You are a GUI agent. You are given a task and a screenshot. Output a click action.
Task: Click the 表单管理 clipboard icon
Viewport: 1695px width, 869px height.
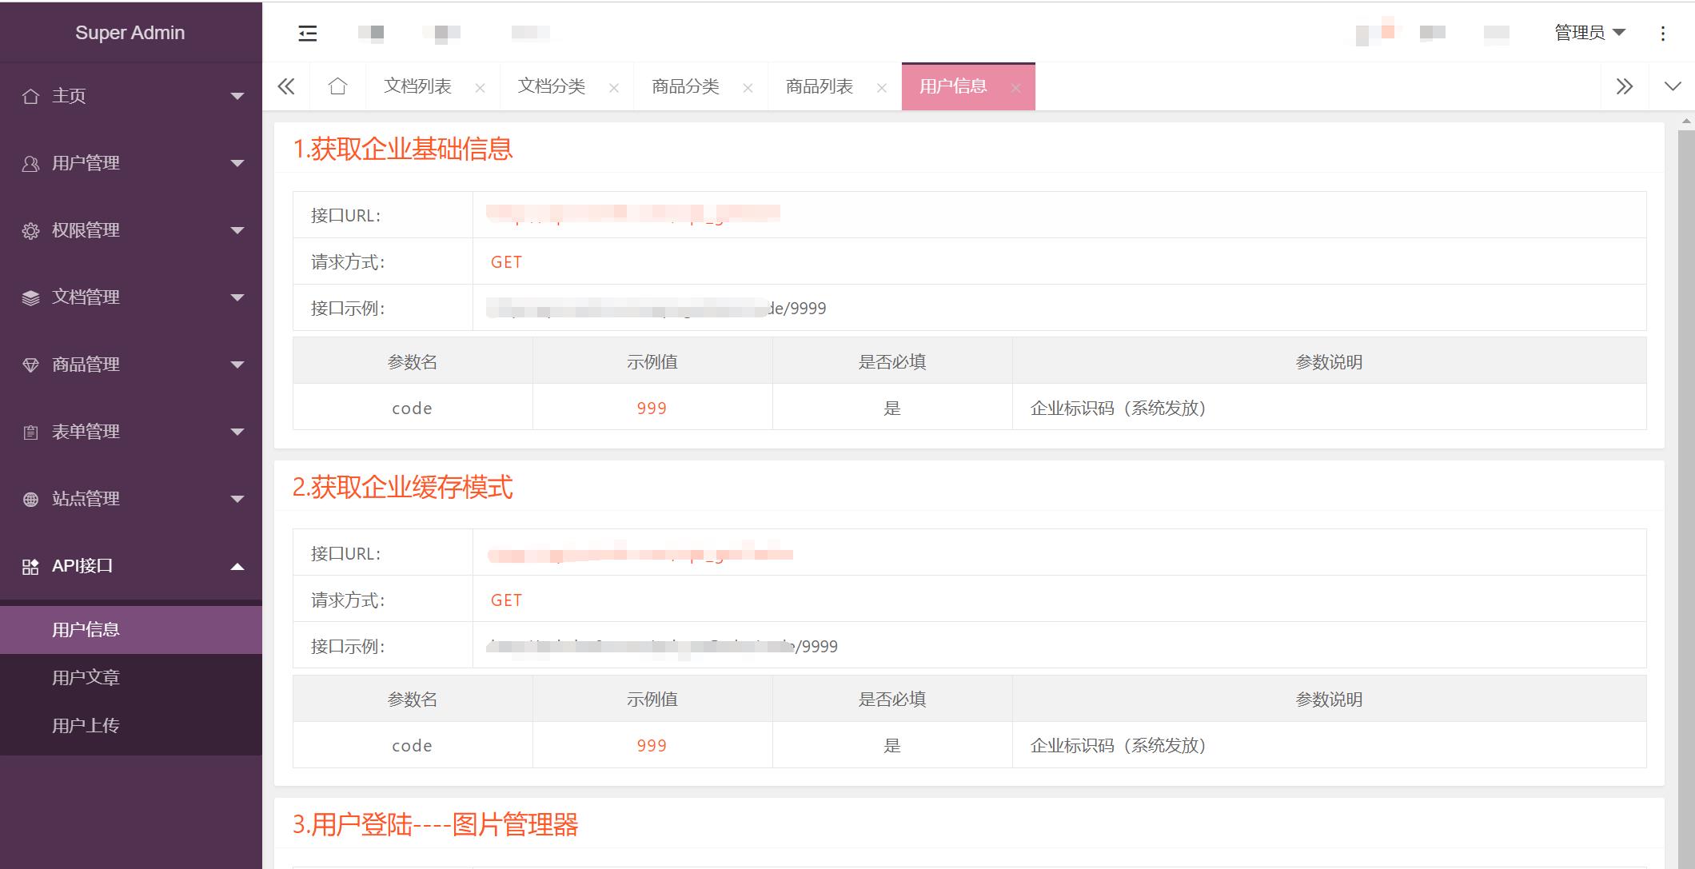(30, 432)
